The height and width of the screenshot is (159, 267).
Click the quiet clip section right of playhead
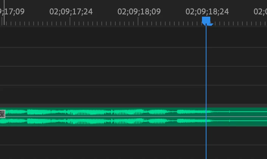[x=238, y=117]
